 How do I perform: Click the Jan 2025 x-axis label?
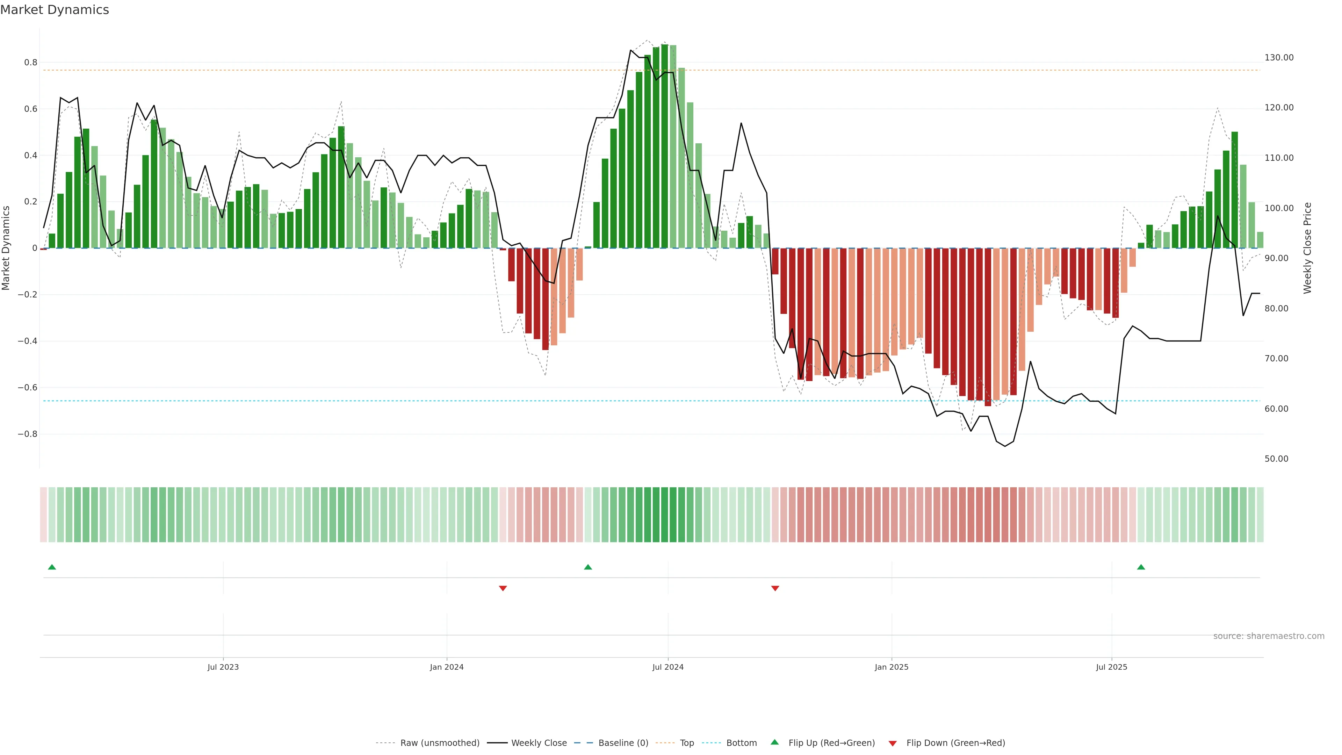pos(892,667)
